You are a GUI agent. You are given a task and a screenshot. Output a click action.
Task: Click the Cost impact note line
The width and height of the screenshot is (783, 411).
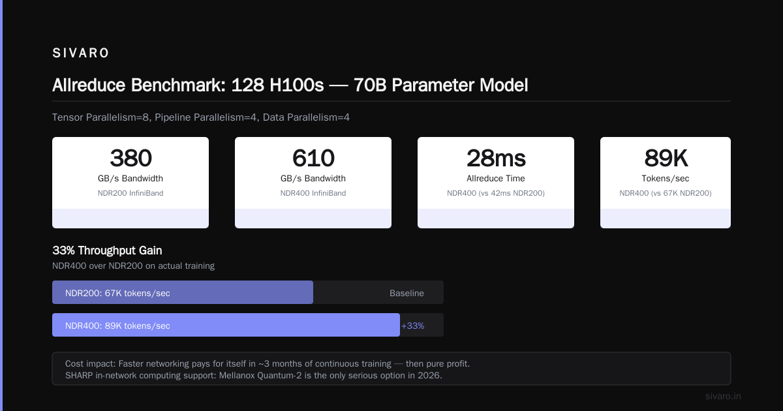click(268, 363)
